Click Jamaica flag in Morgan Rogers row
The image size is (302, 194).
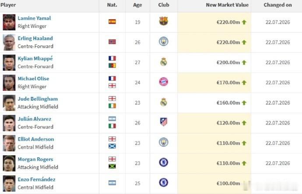coord(112,166)
